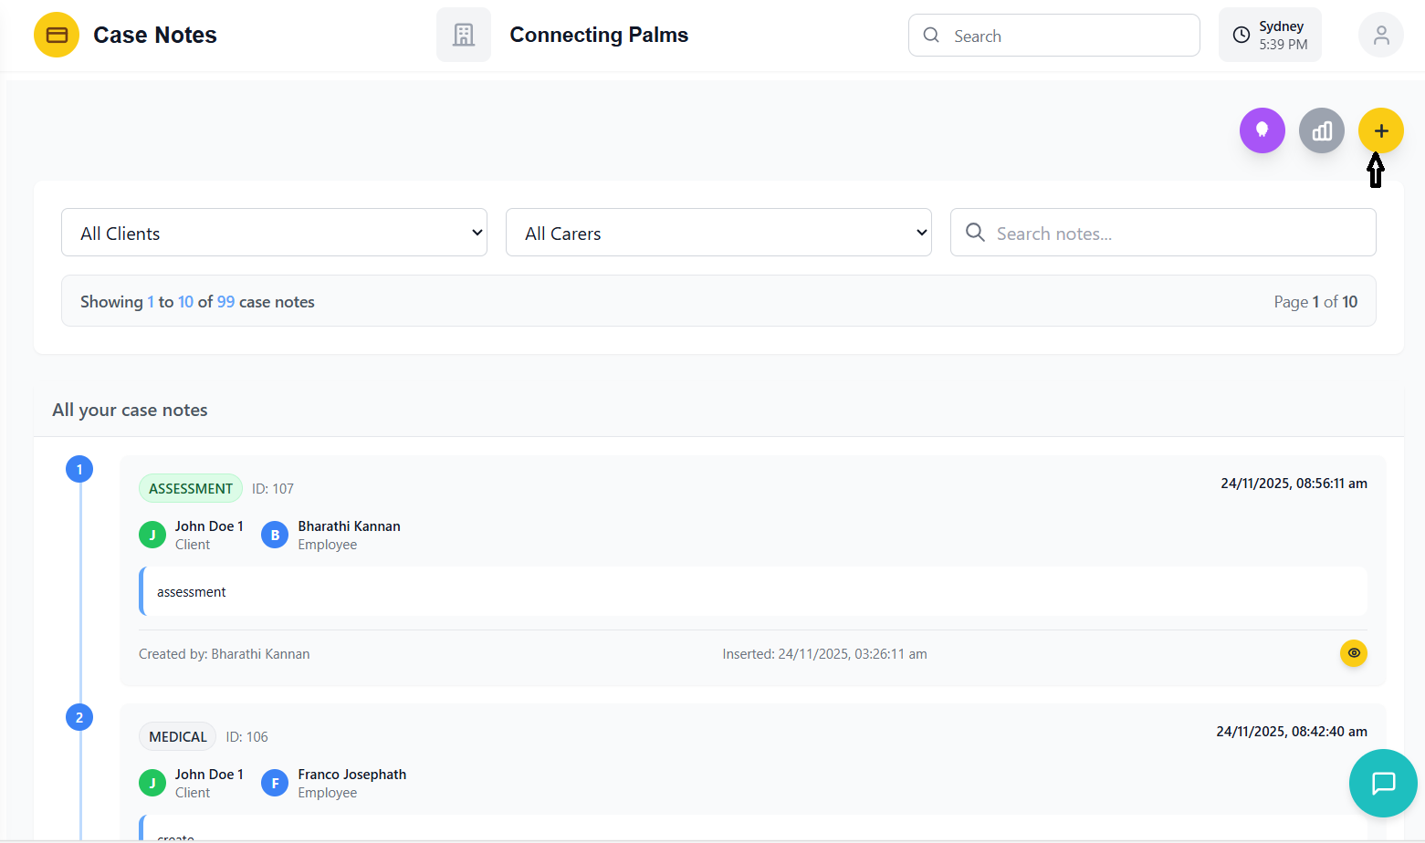This screenshot has height=843, width=1425.
Task: Click the organization building icon
Action: pyautogui.click(x=464, y=35)
